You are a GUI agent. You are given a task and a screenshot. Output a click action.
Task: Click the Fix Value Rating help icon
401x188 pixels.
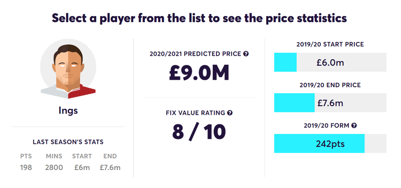point(230,113)
